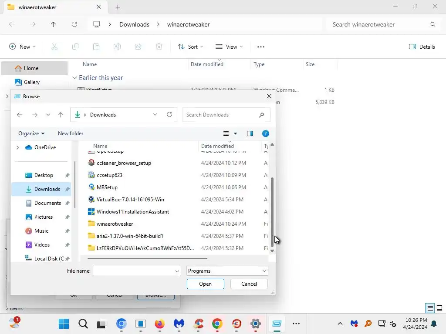Select Videos in the navigation pane
This screenshot has height=334, width=446.
pyautogui.click(x=41, y=245)
